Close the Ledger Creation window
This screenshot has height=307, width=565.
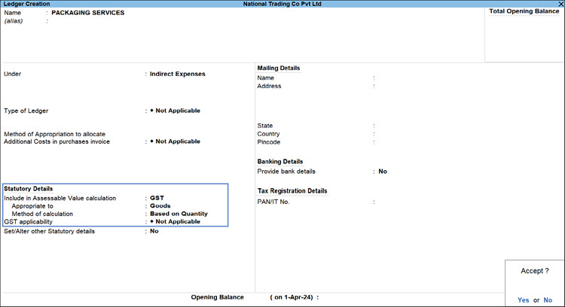point(560,4)
